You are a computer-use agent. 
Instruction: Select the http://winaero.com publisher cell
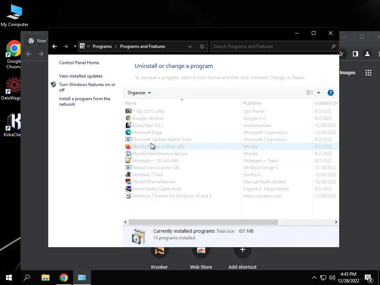[x=262, y=196]
